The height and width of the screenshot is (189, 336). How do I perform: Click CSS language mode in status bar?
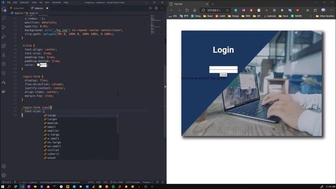[x=105, y=182]
